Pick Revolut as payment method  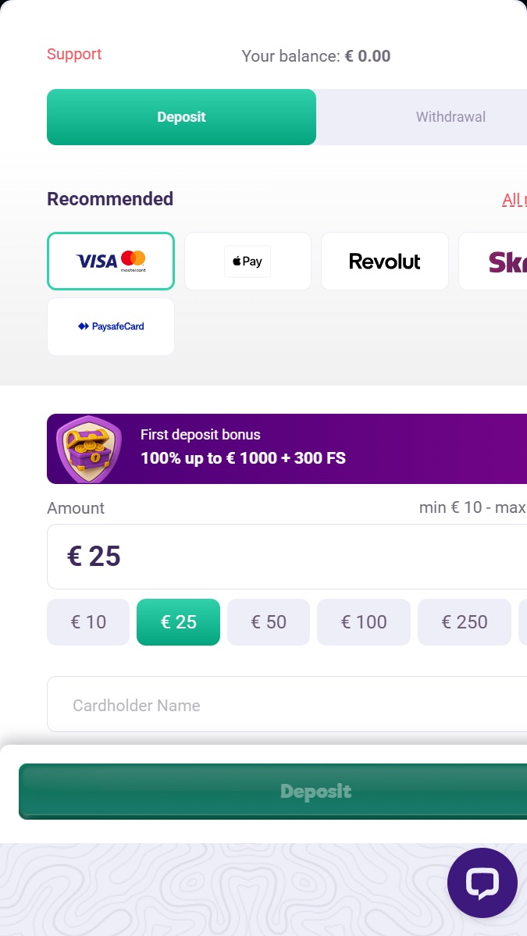coord(384,261)
